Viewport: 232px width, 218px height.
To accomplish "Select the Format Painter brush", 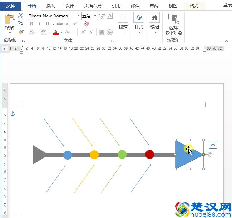I will [x=21, y=32].
